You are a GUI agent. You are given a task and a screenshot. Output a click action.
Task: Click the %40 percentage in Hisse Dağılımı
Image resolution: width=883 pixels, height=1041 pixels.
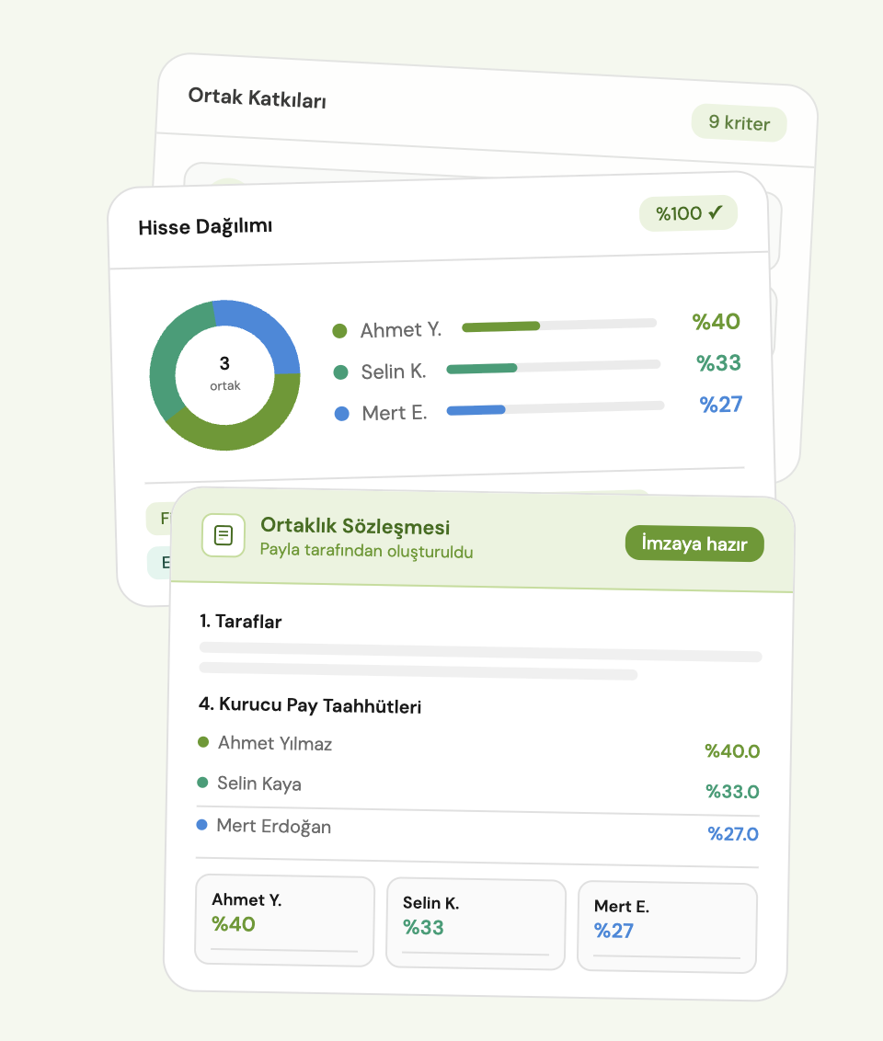coord(716,321)
